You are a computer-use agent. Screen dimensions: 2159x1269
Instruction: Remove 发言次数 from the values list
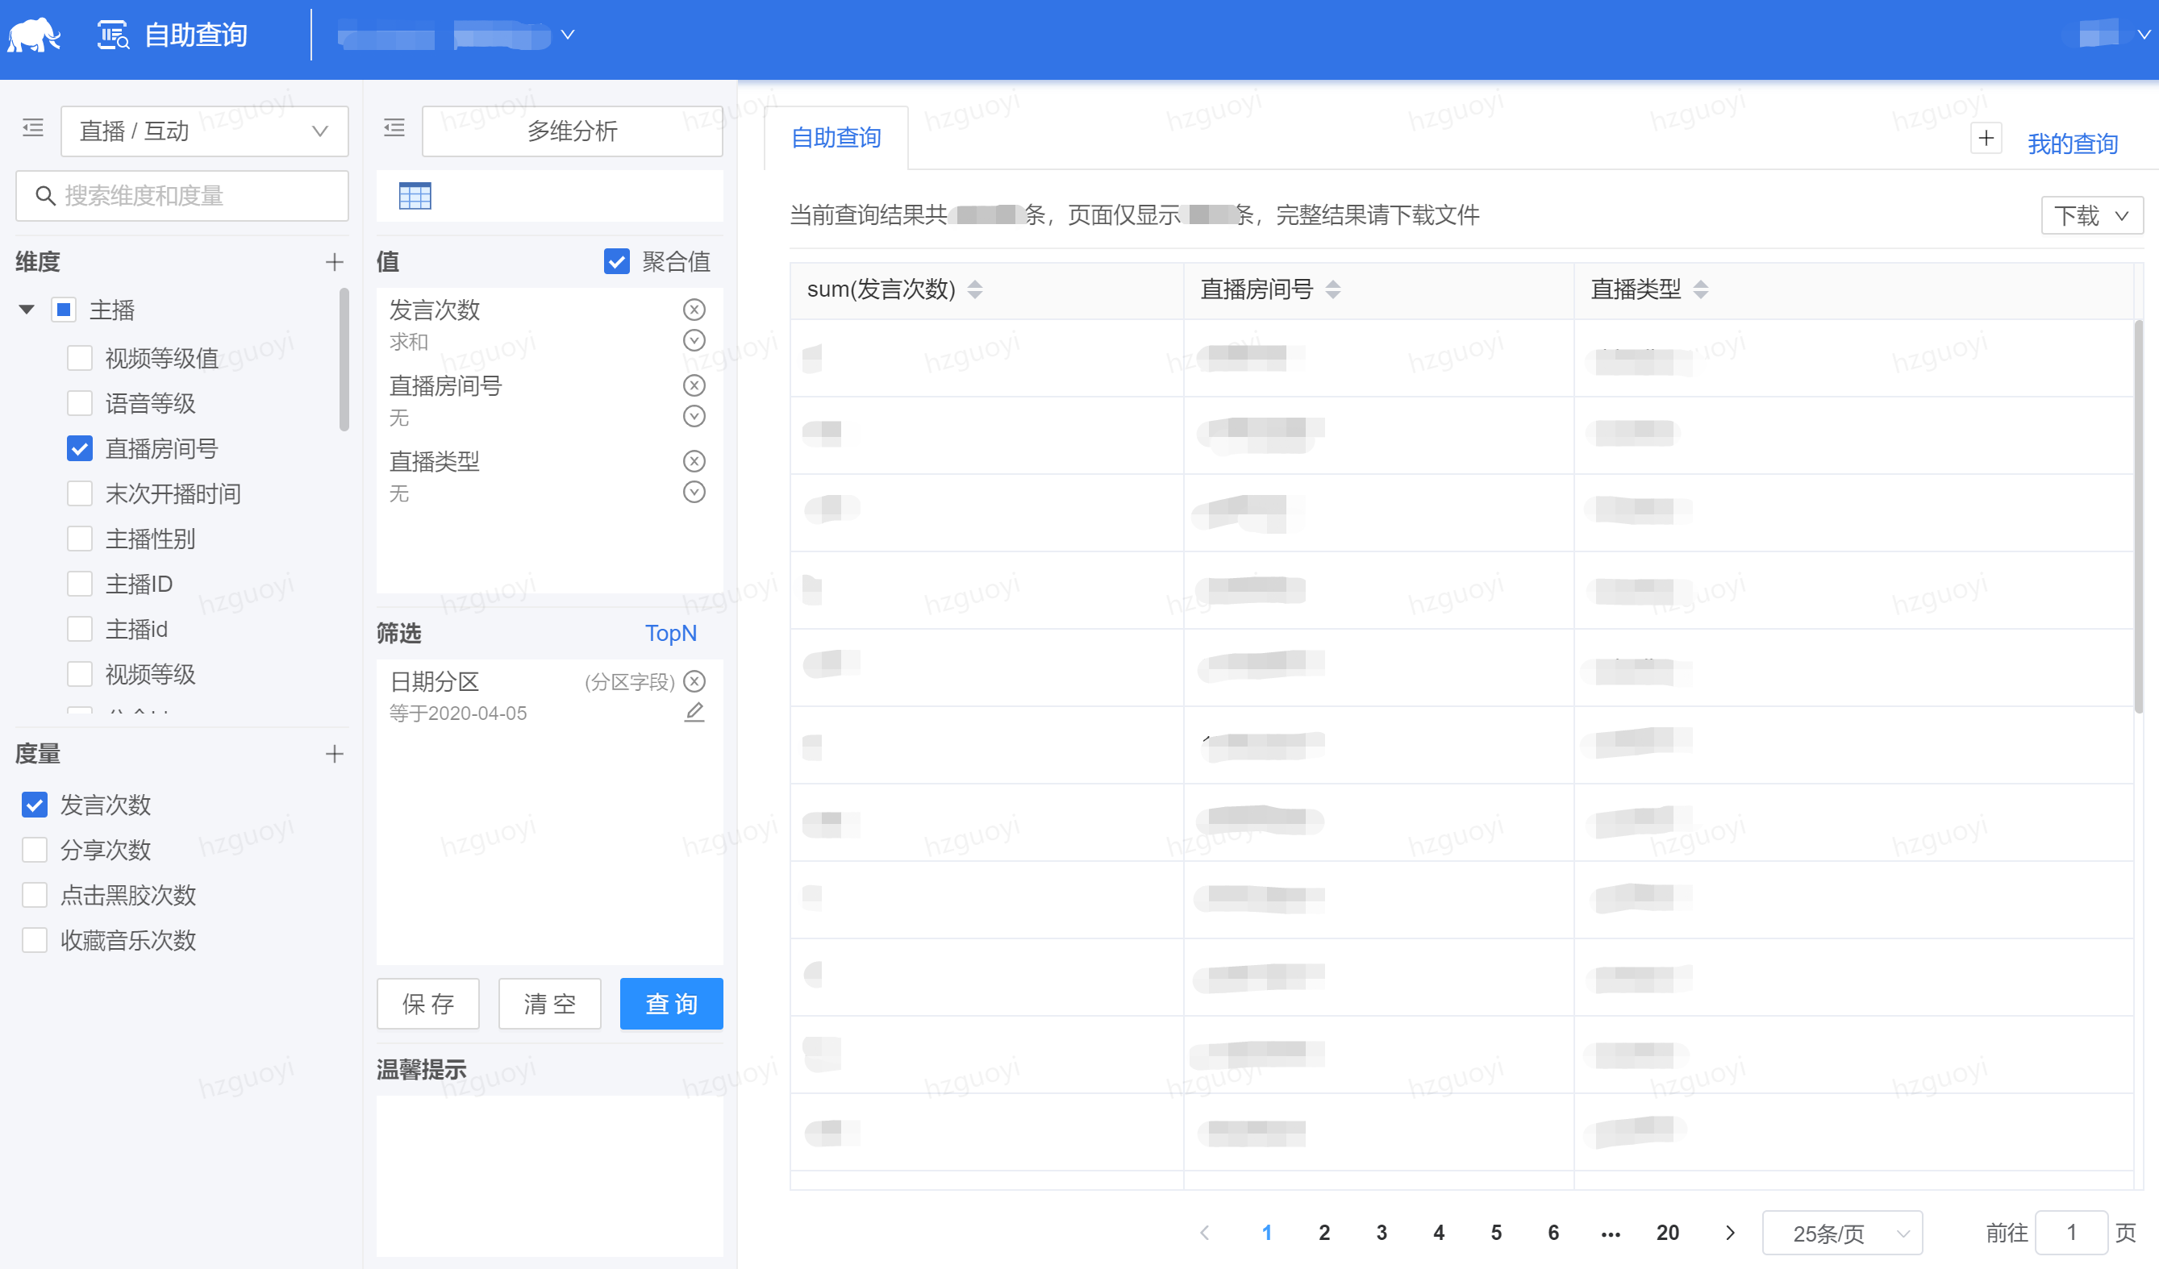pyautogui.click(x=694, y=309)
